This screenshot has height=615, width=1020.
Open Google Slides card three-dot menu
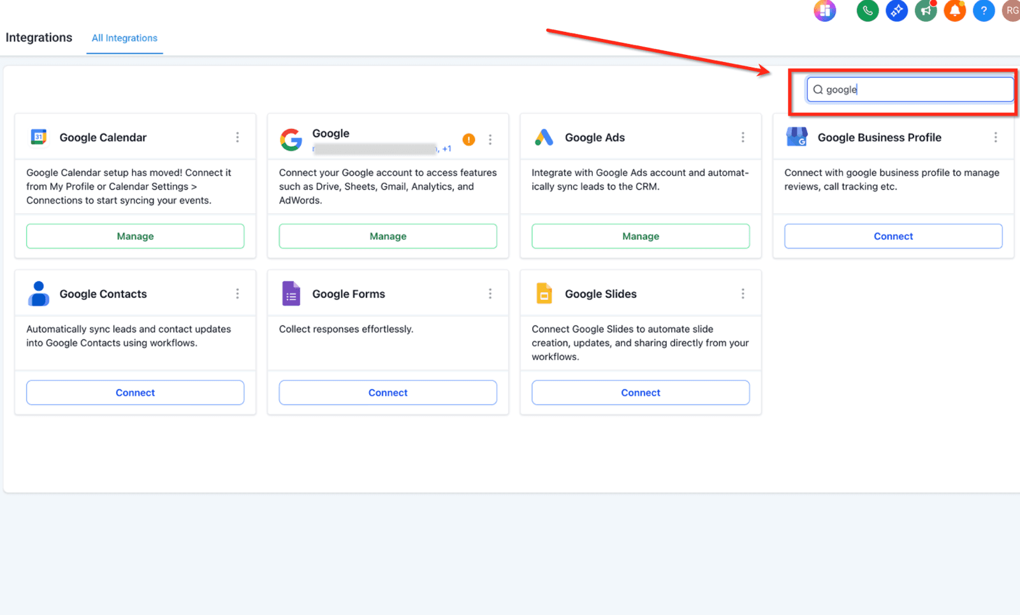743,293
